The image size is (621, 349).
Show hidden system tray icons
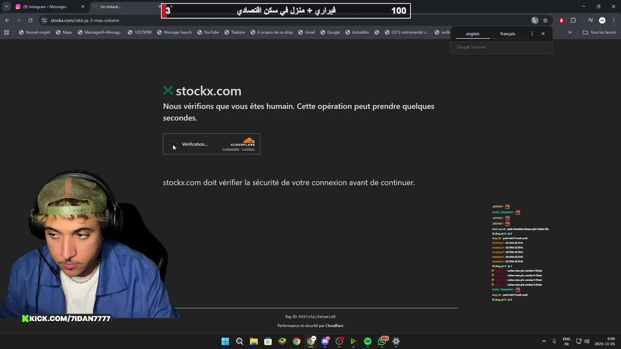tap(544, 341)
